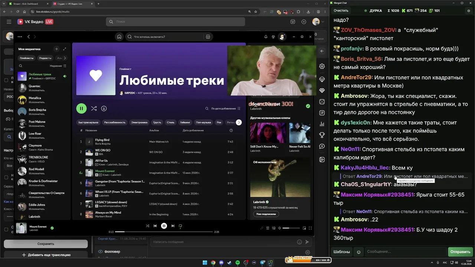This screenshot has width=475, height=267.
Task: Click 'Сохранить' button in VK studio
Action: [46, 244]
